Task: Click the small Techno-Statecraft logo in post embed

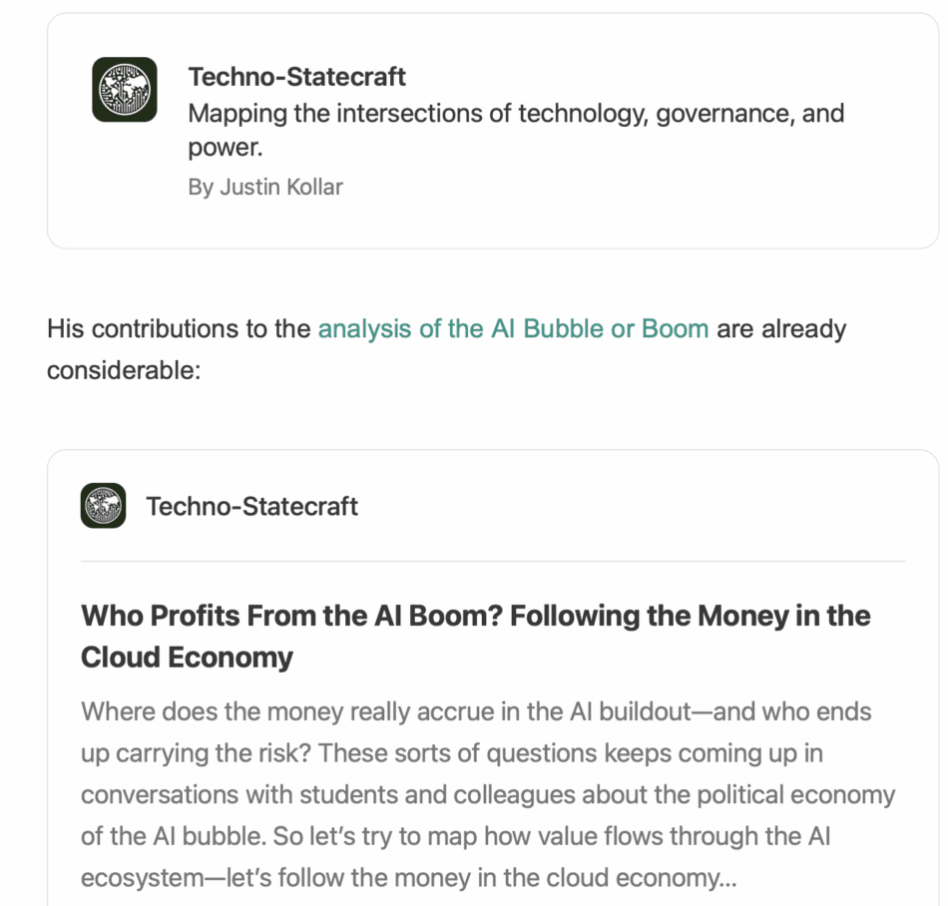Action: (103, 505)
